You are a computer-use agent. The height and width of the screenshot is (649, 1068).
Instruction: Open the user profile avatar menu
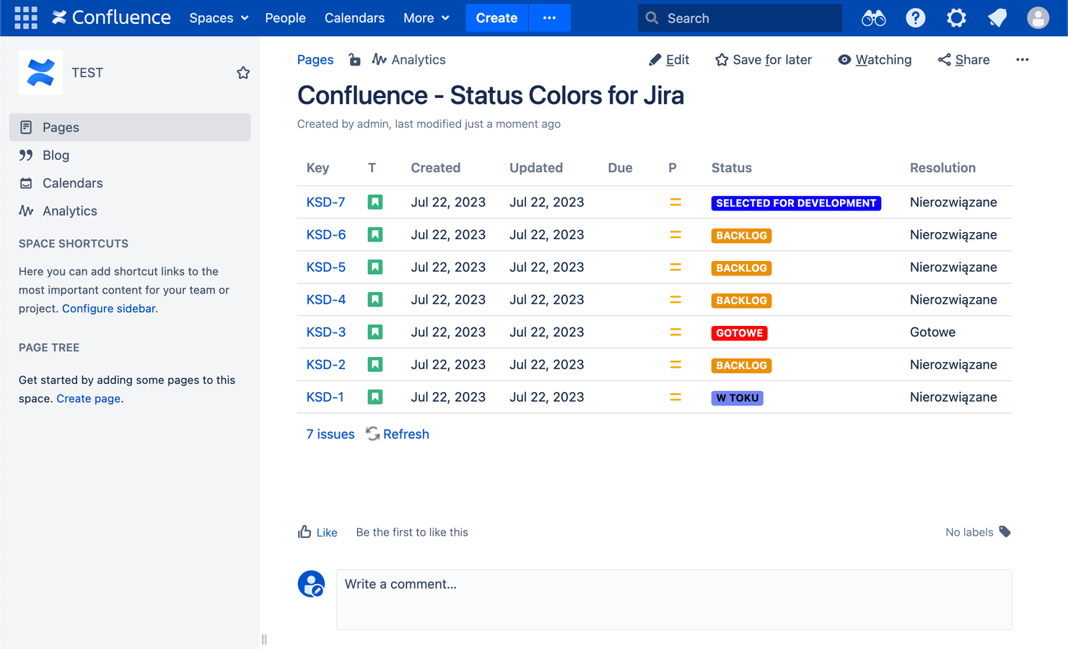(1038, 18)
